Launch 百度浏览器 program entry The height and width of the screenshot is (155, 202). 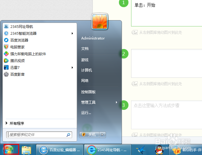(40, 40)
